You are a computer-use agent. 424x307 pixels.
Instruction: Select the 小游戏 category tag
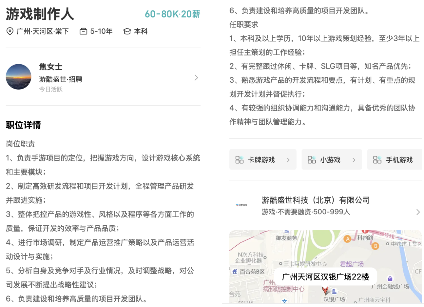[x=330, y=160]
